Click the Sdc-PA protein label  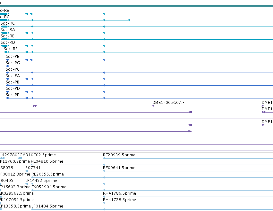pyautogui.click(x=13, y=76)
